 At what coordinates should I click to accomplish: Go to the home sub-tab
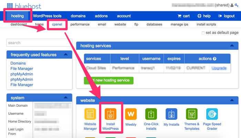pos(39,24)
